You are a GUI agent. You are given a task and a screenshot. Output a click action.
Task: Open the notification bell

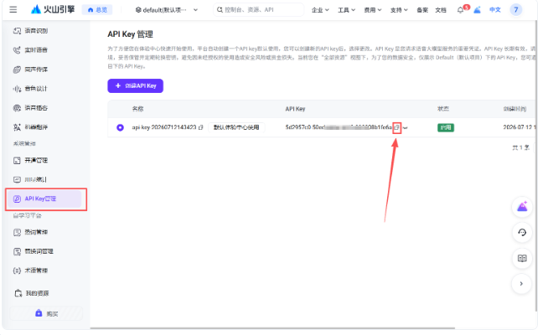(x=460, y=10)
